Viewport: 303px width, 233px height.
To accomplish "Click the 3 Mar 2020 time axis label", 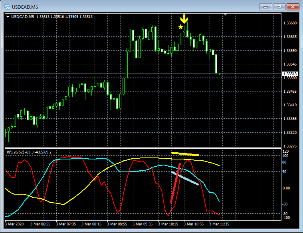I will click(14, 224).
